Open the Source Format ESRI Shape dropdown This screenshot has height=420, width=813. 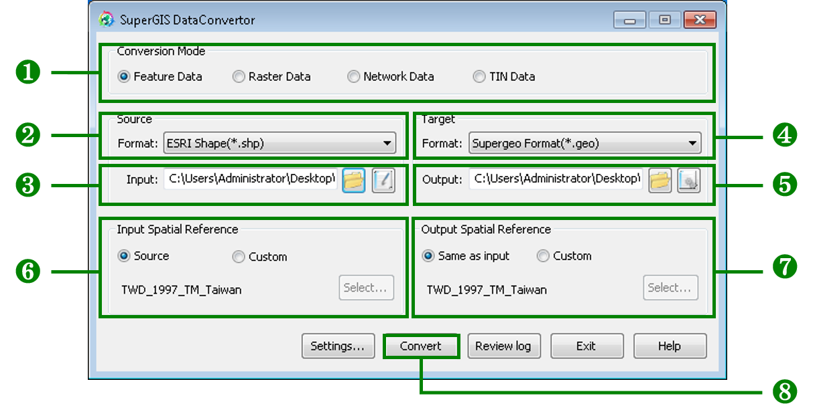[x=279, y=143]
